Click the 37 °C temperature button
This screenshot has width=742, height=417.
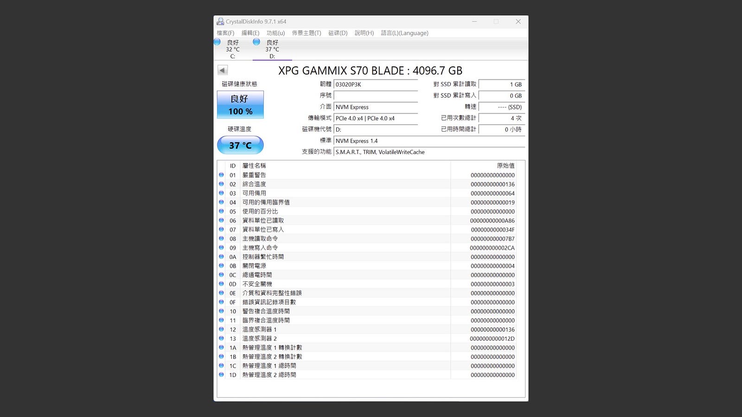coord(240,145)
